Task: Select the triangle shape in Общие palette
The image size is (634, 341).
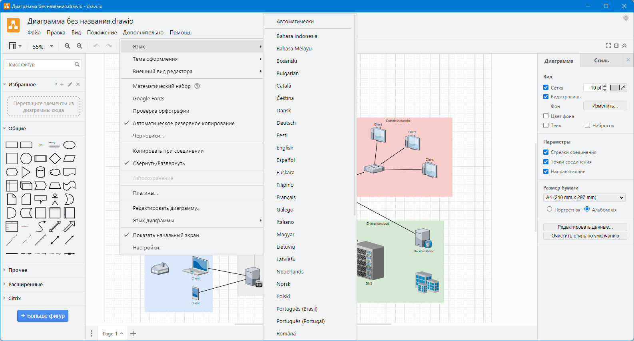Action: point(26,172)
